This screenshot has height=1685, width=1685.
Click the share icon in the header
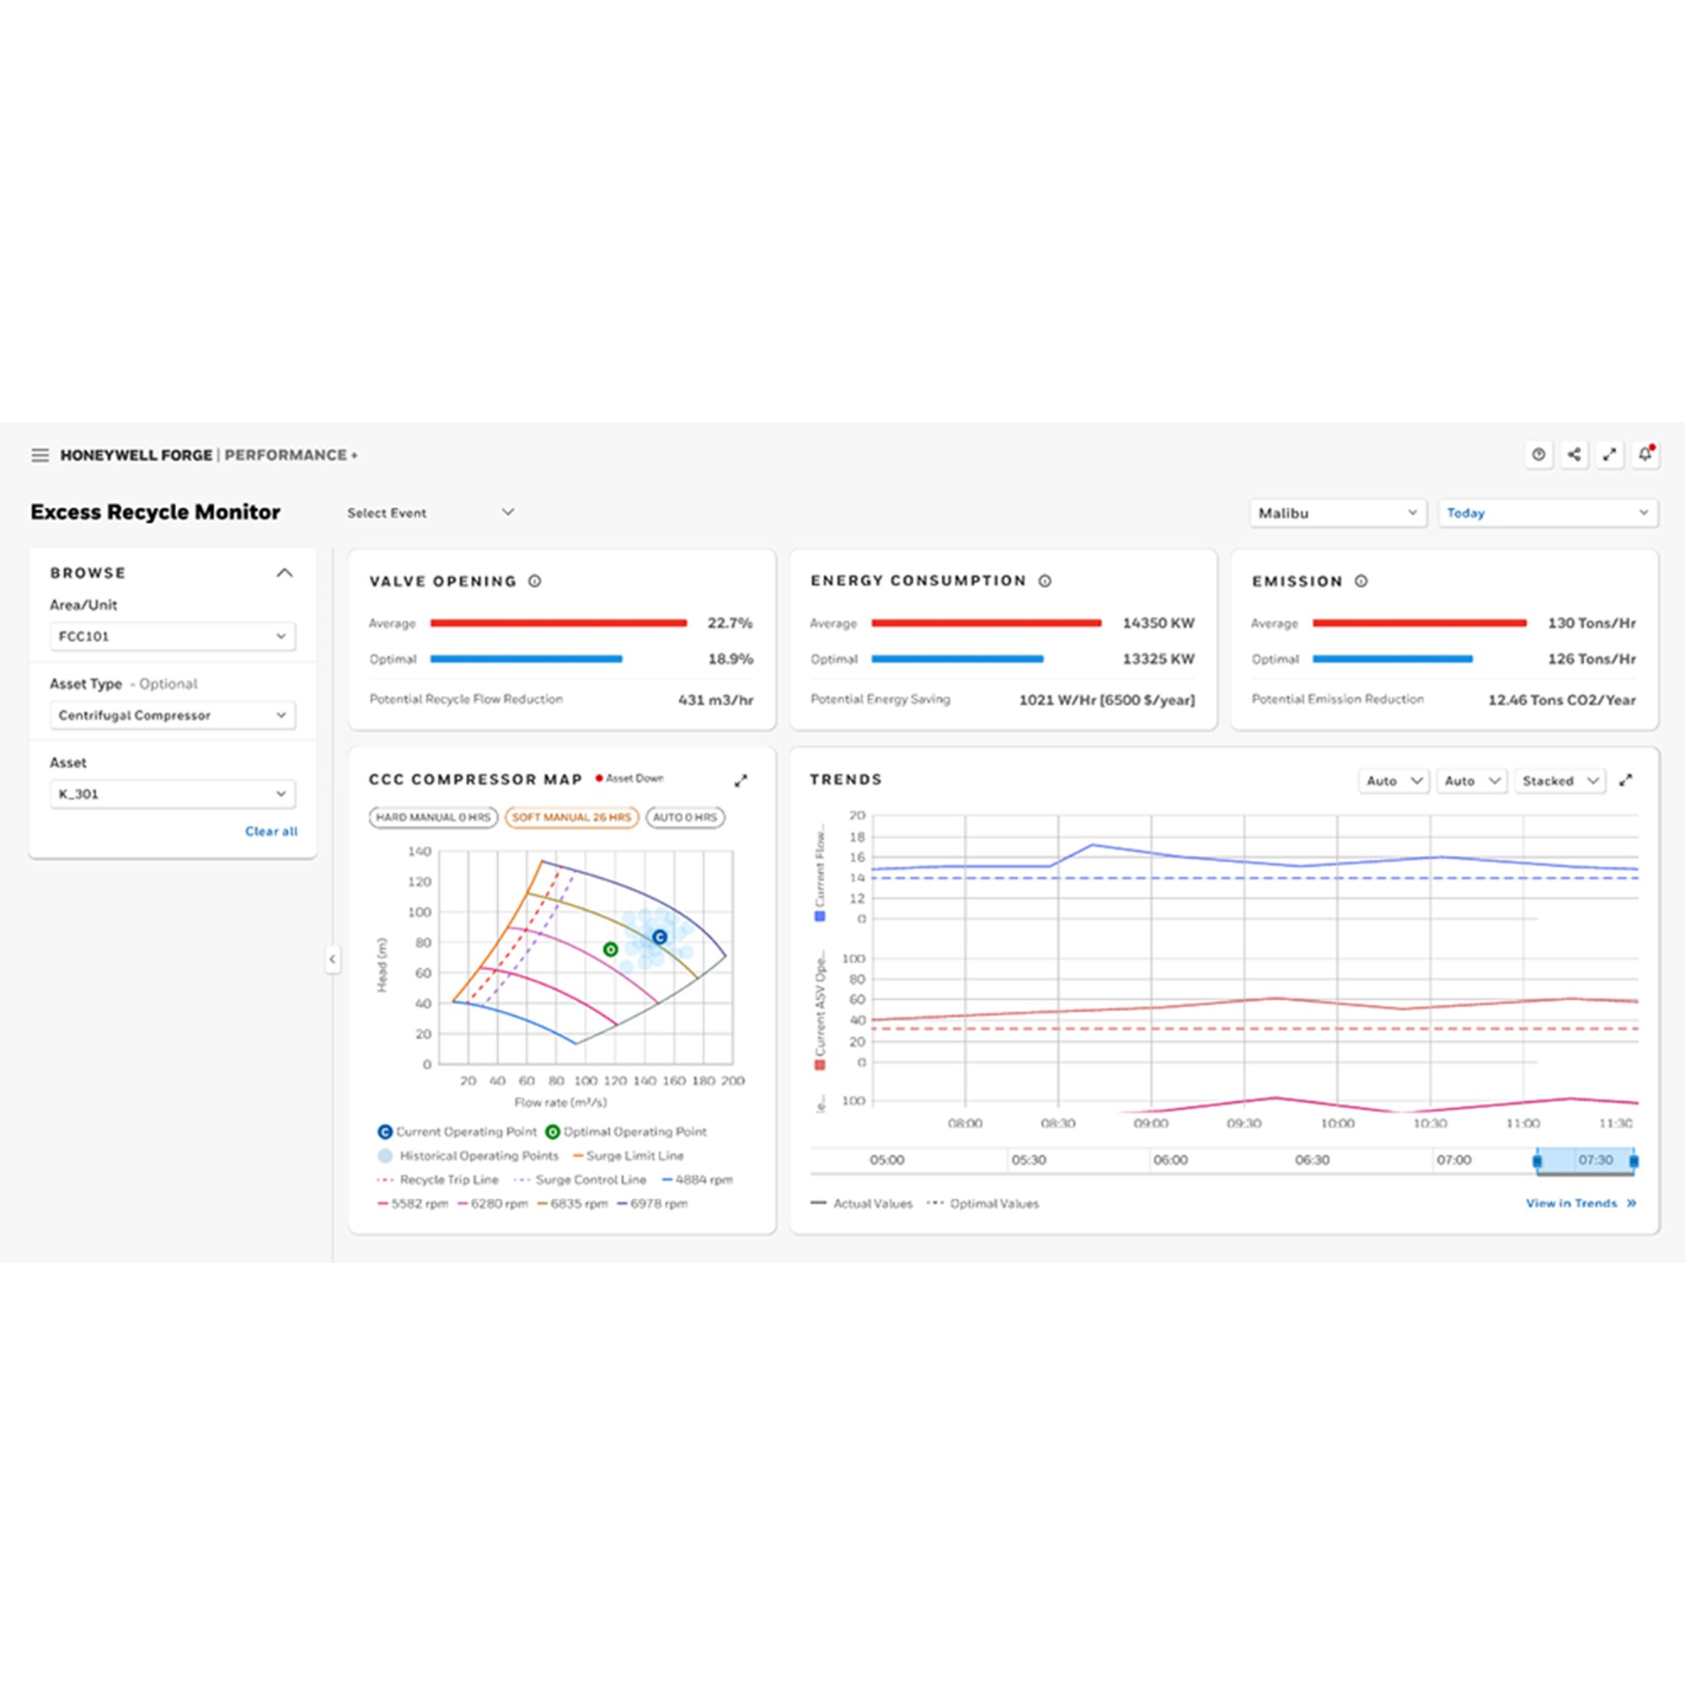pos(1575,454)
